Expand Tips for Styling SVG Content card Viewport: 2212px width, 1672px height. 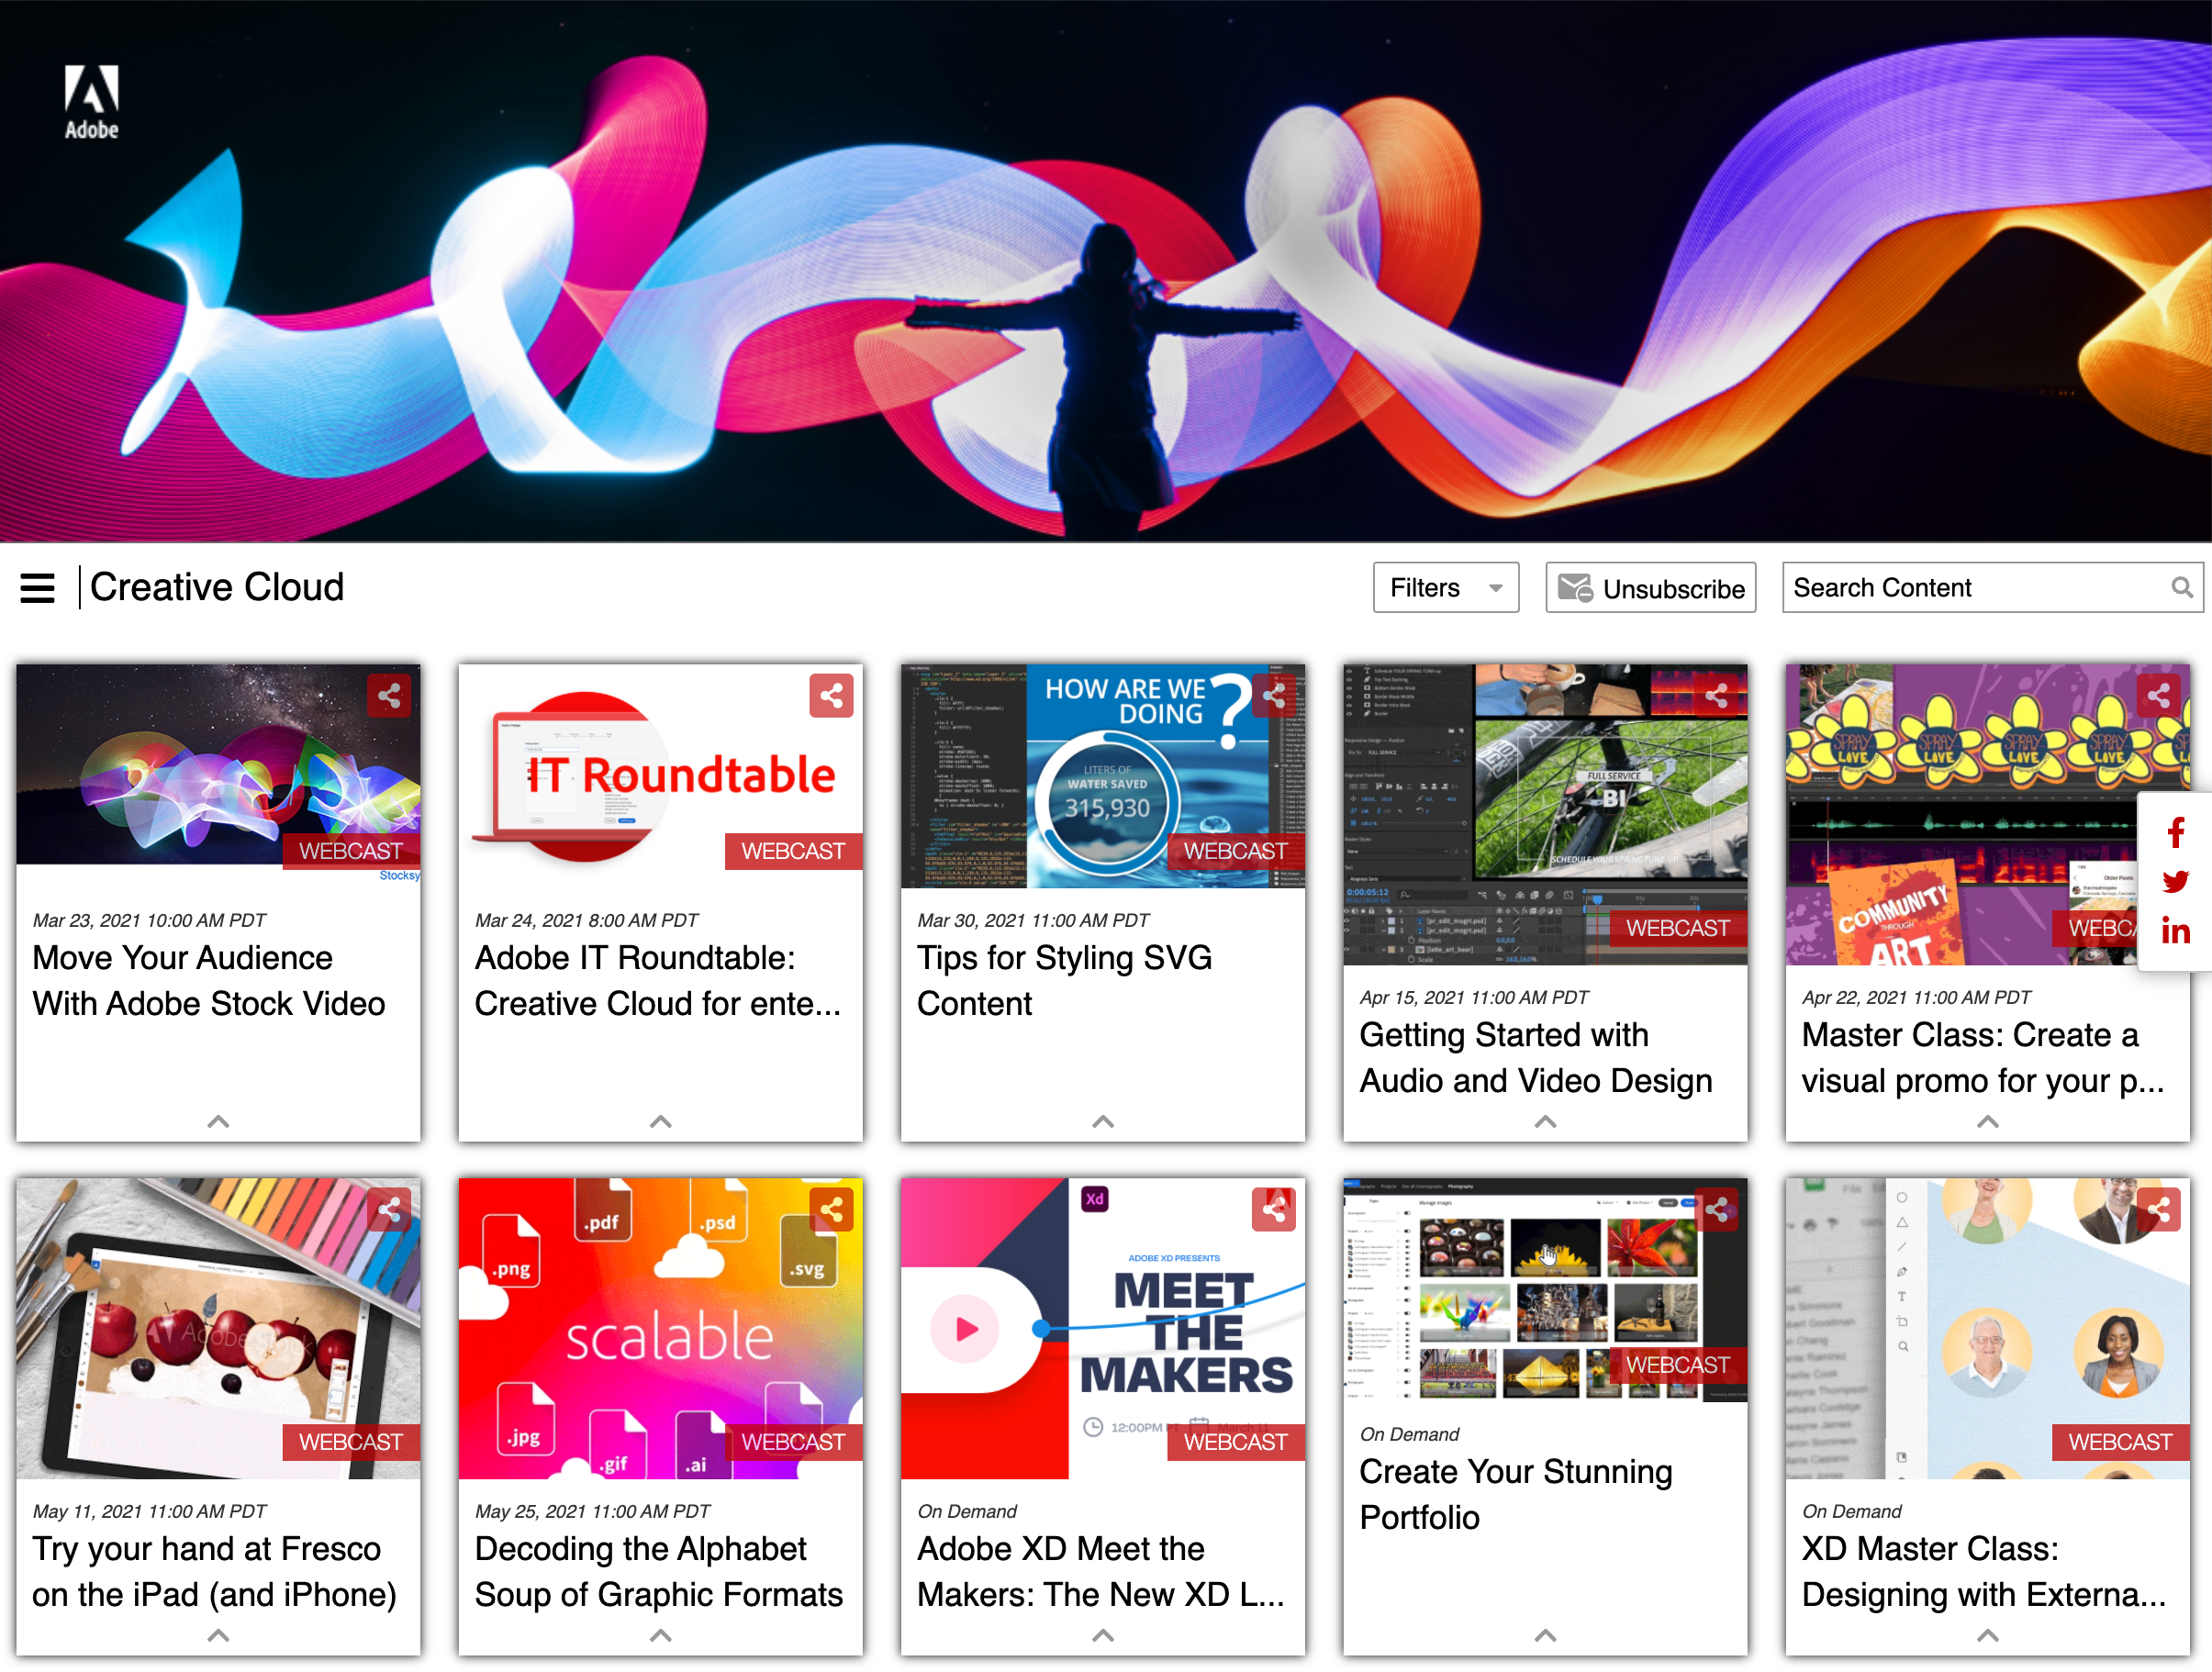coord(1103,1122)
